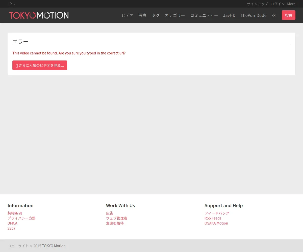Click the small grid icon in navbar

[x=273, y=15]
